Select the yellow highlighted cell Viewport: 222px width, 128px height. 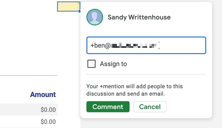(x=69, y=7)
